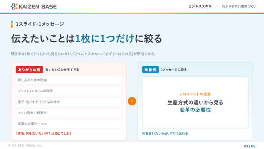Click the 言いたいことが多すぎる caption
264x149 pixels.
pyautogui.click(x=62, y=70)
